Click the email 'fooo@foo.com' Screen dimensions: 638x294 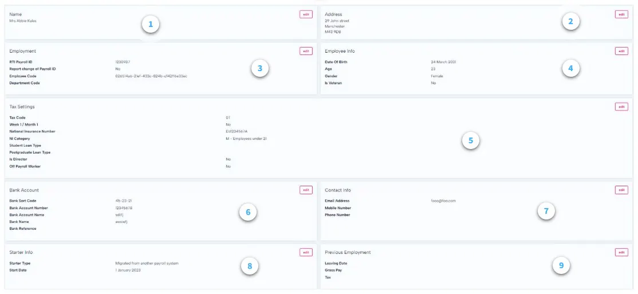click(443, 201)
